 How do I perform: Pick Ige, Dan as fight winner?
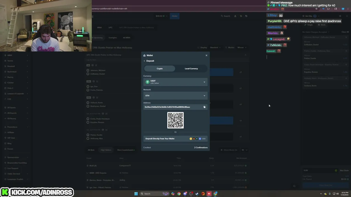pos(94,86)
